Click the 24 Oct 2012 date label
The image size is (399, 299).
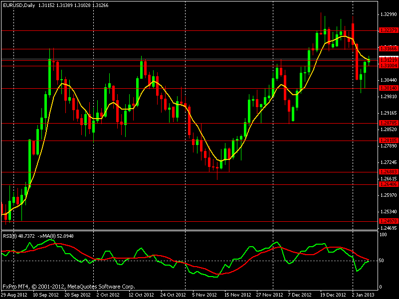[173, 295]
